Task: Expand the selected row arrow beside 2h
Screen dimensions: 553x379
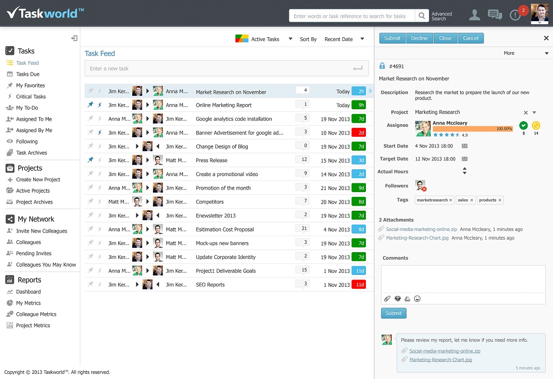Action: point(371,91)
